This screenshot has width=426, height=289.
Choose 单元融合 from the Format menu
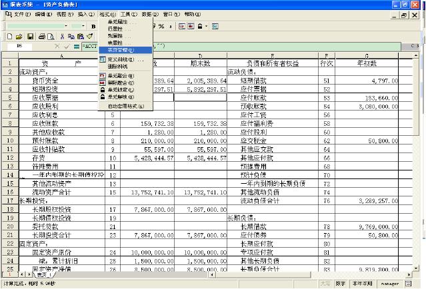[125, 76]
